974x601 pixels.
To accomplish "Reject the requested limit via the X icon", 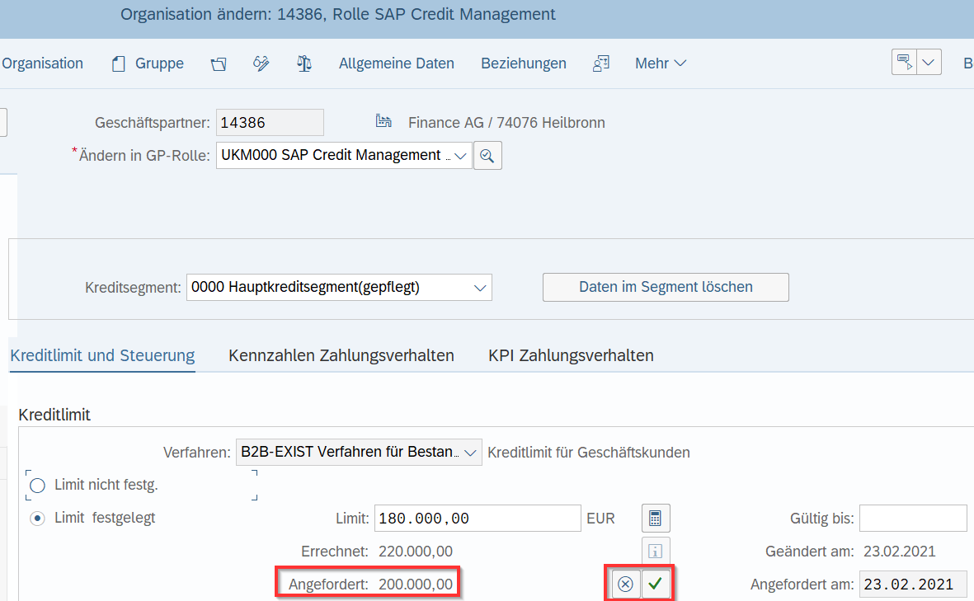I will click(x=625, y=584).
